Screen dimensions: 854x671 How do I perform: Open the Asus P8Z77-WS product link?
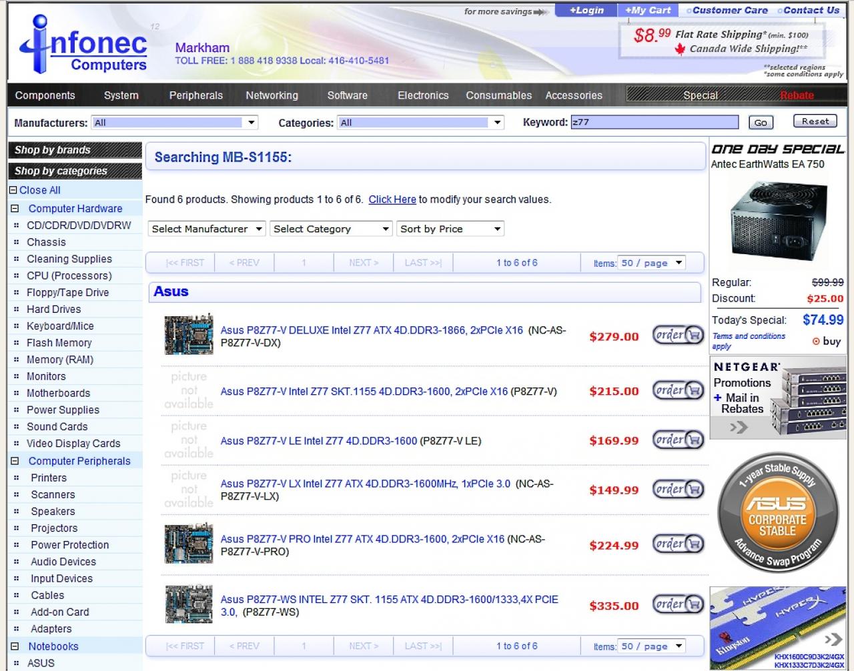point(389,606)
